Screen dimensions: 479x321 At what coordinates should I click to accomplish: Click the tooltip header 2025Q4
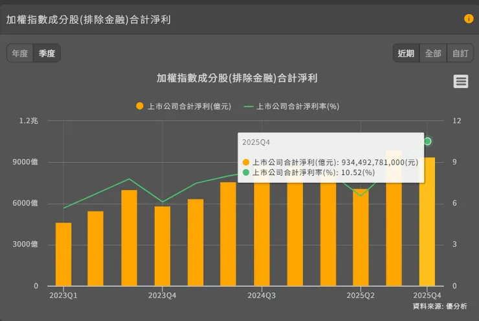click(256, 142)
